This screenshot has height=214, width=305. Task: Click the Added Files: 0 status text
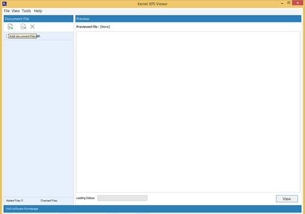coord(15,200)
